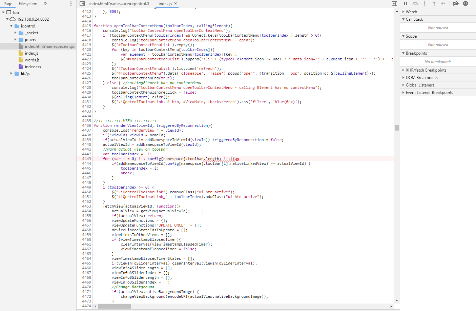Click the Step into next function icon
This screenshot has height=311, width=476.
(x=425, y=3)
